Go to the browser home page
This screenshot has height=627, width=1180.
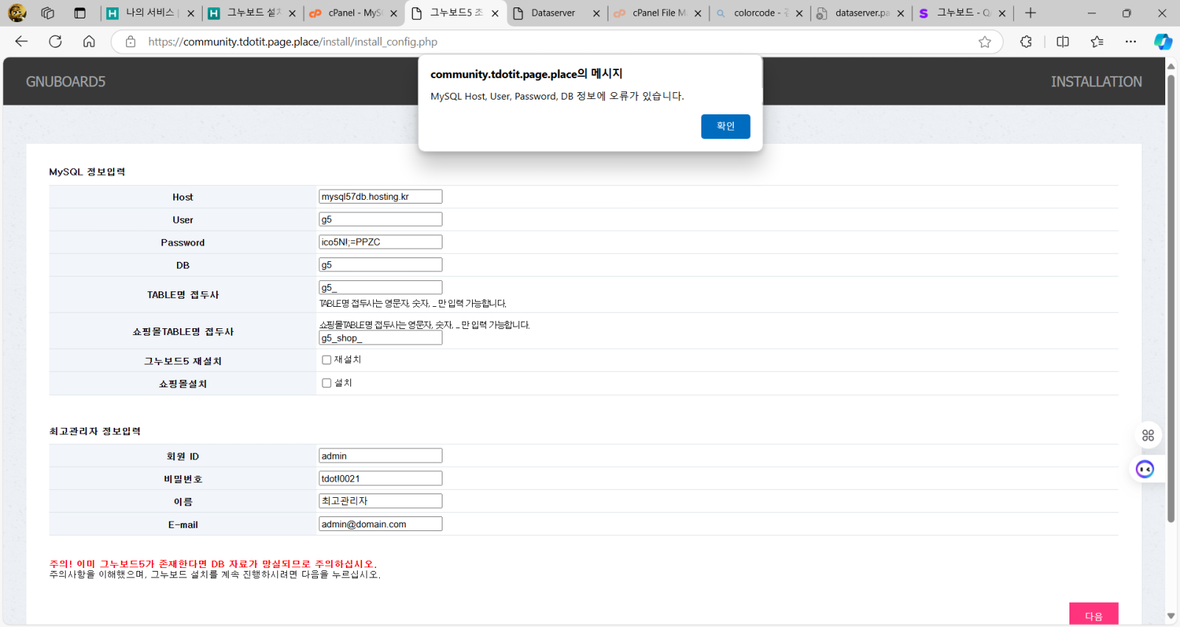pyautogui.click(x=89, y=41)
